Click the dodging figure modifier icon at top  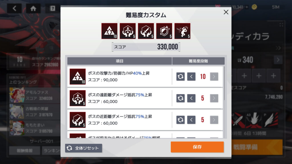coord(182,31)
